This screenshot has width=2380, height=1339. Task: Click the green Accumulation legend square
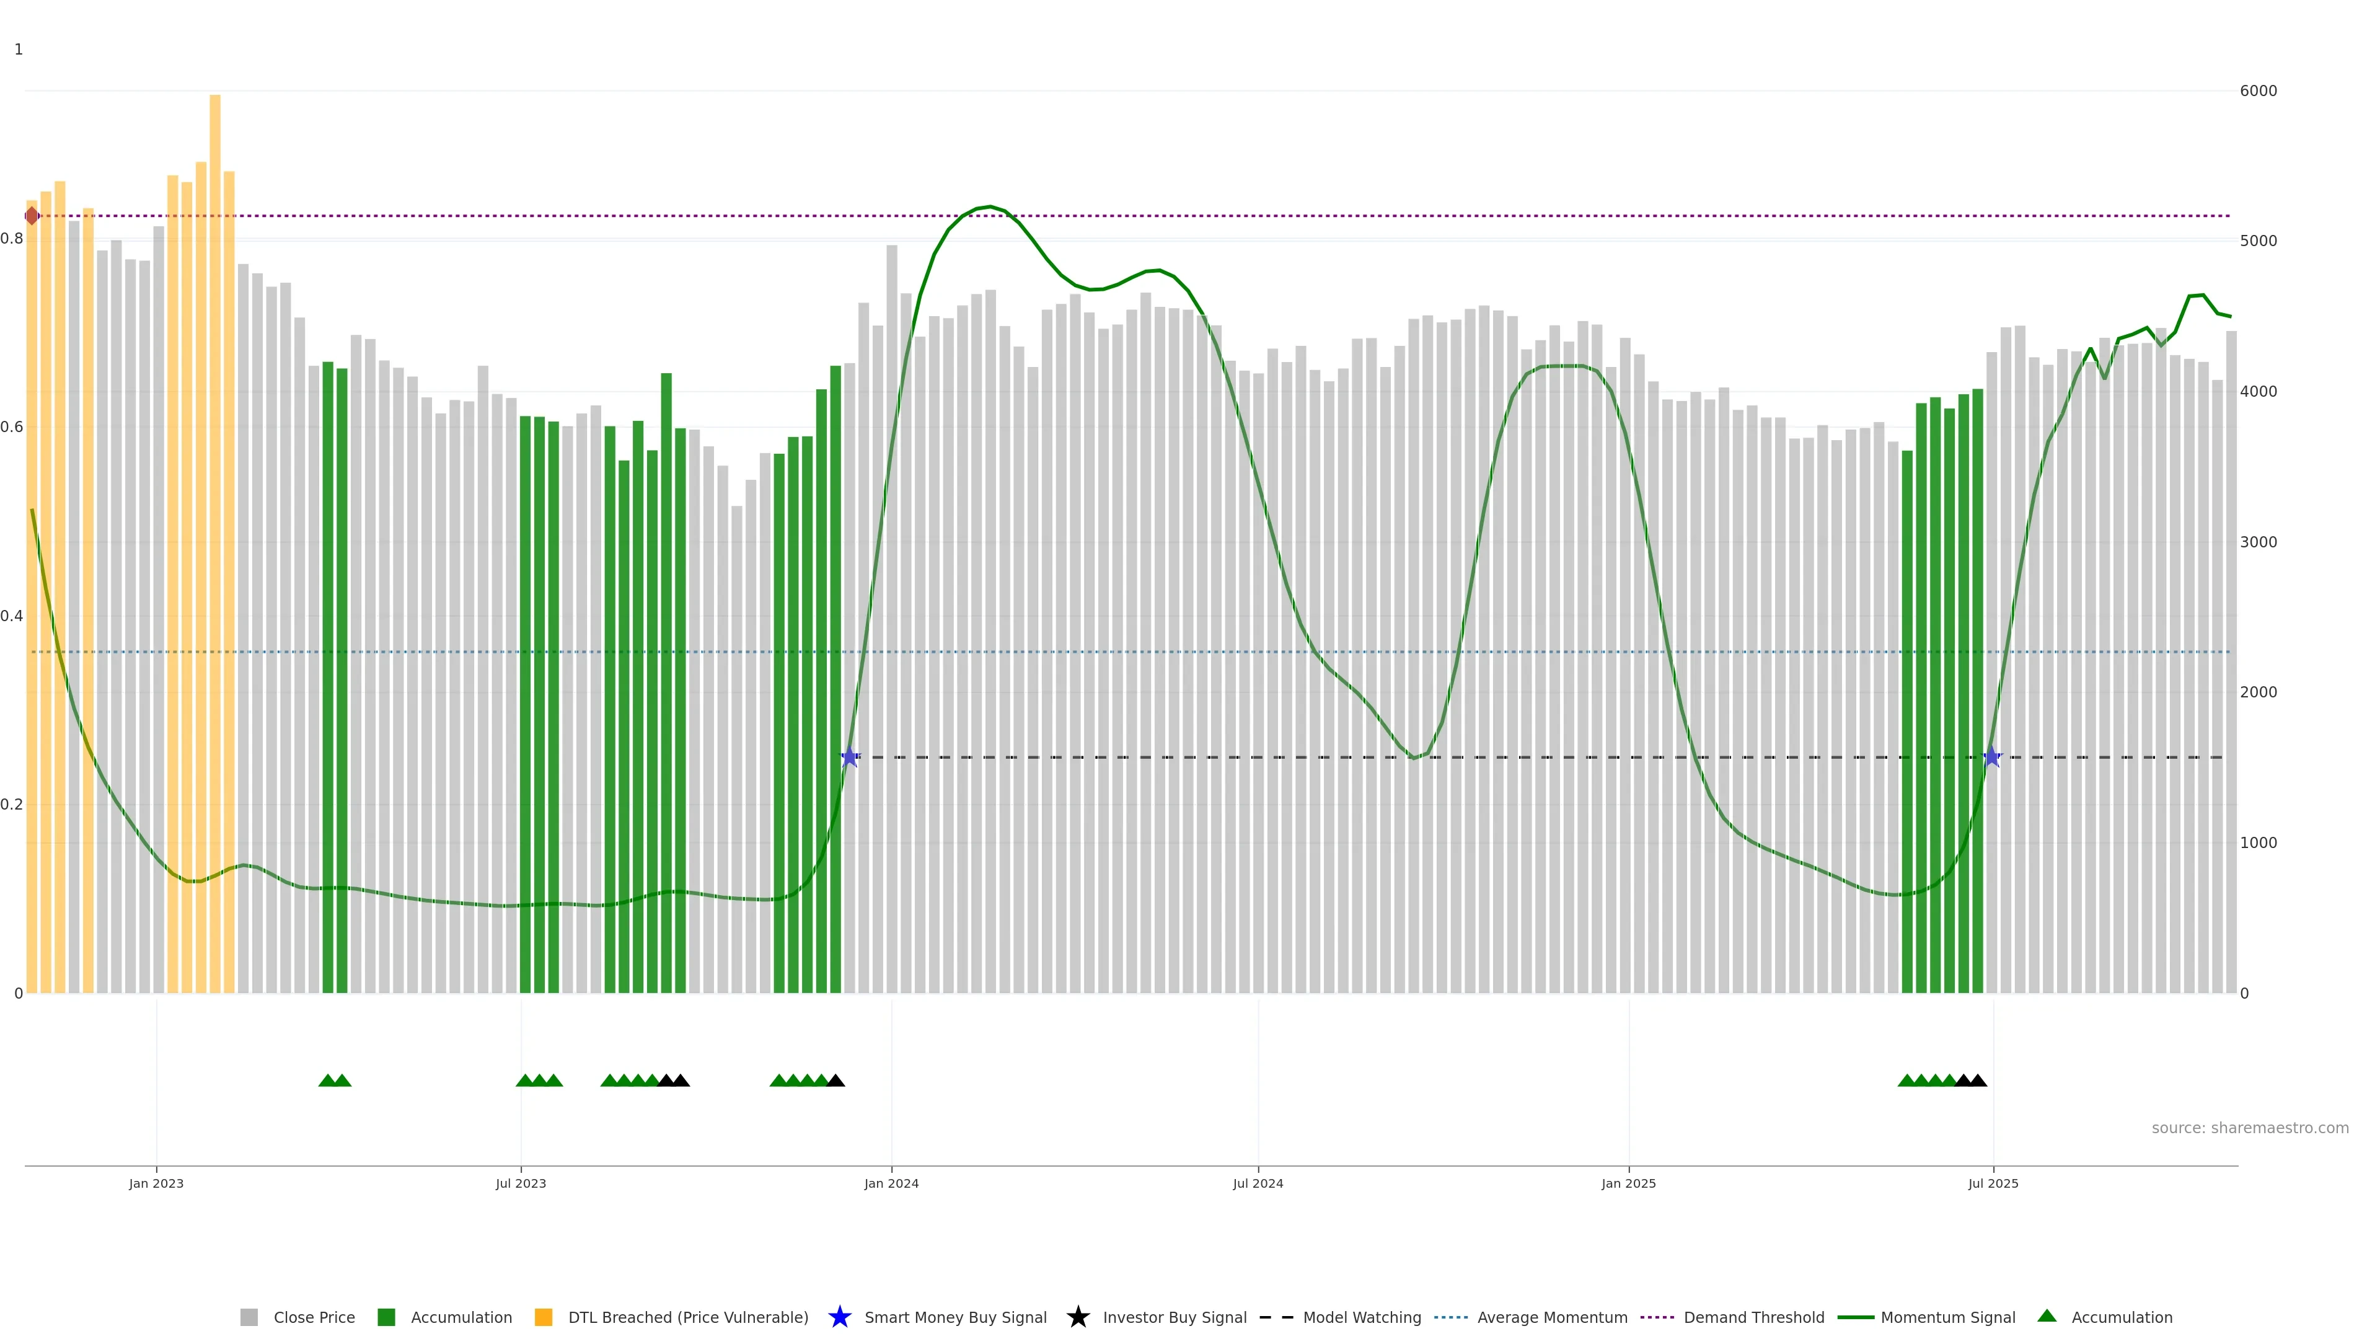point(386,1317)
